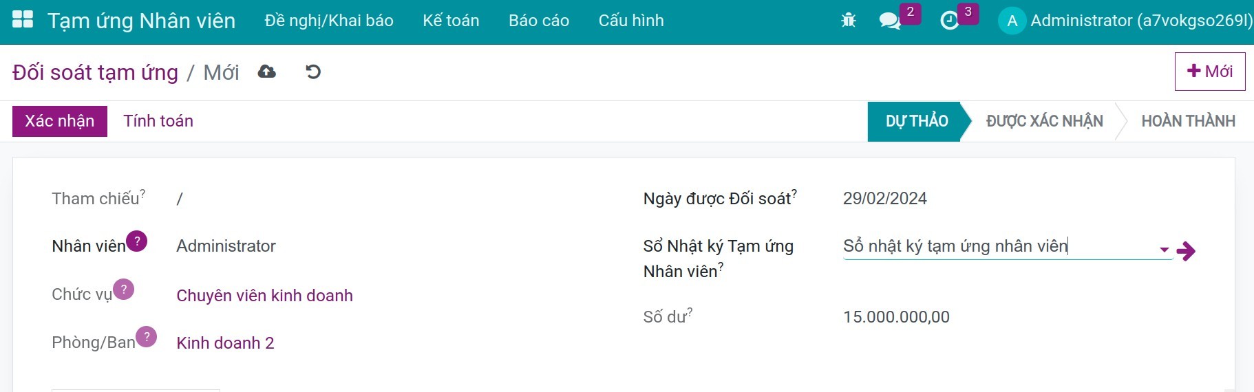Open the Cấu hình menu
The image size is (1254, 392).
631,21
